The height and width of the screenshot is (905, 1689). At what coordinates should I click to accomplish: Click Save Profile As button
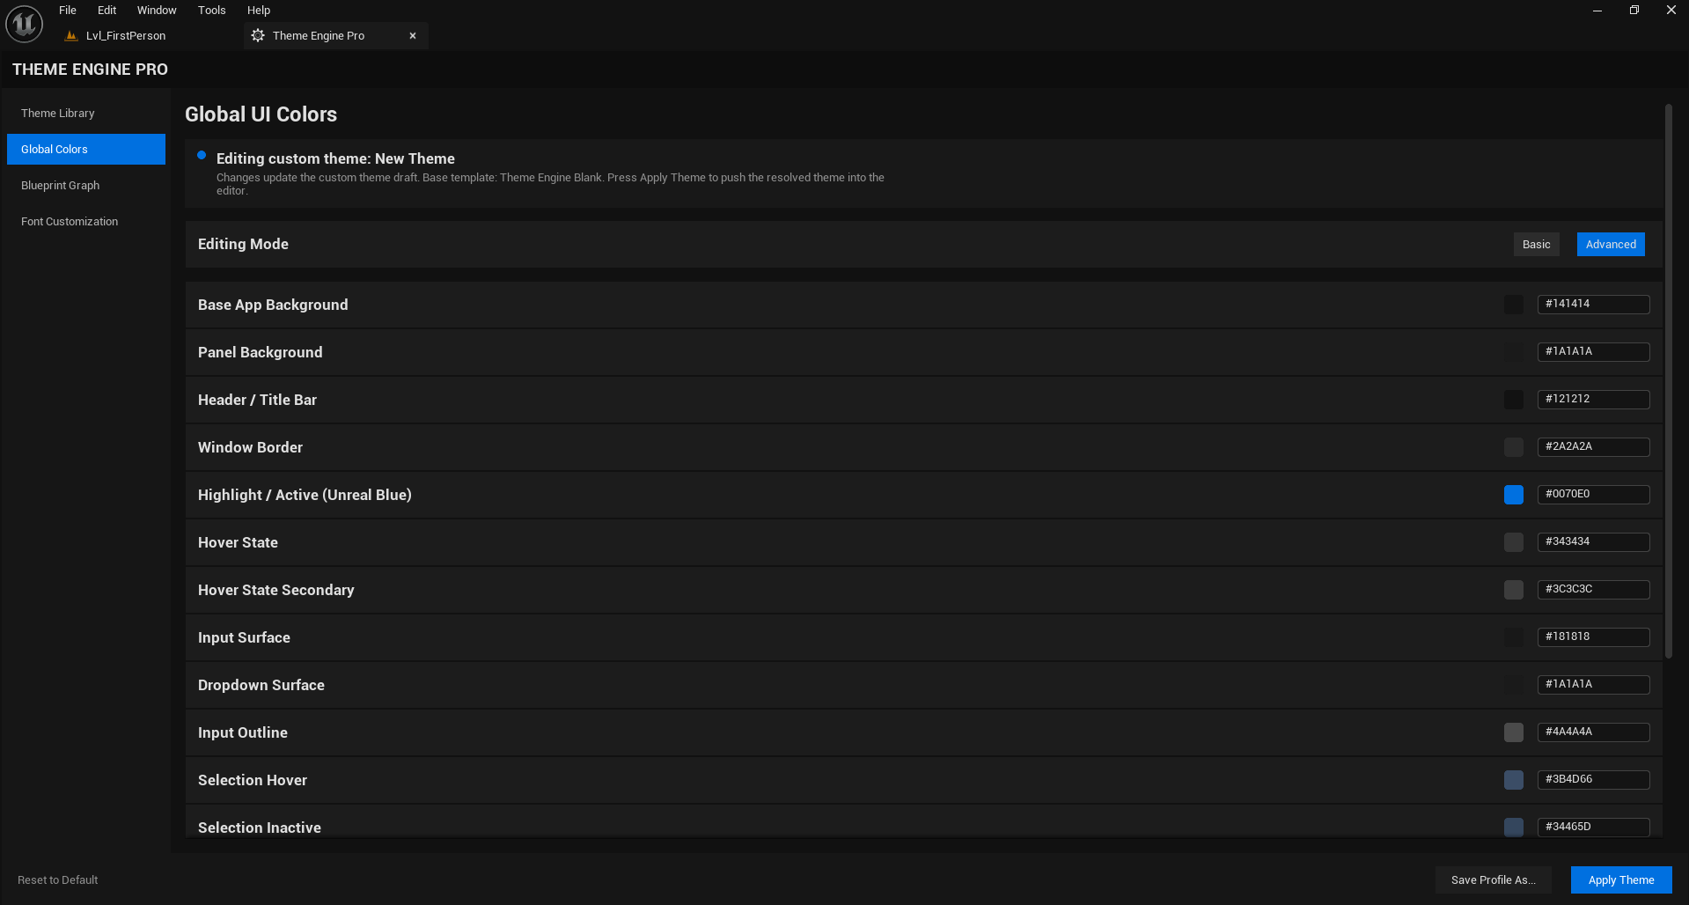pyautogui.click(x=1494, y=880)
